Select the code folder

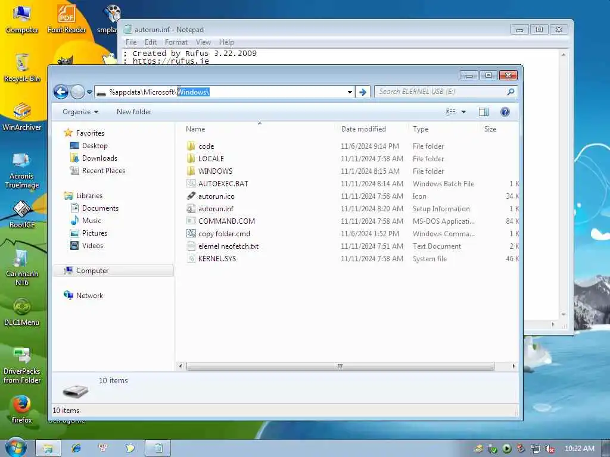pos(206,146)
